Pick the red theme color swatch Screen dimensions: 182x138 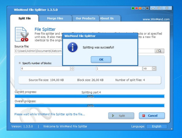click(137, 8)
